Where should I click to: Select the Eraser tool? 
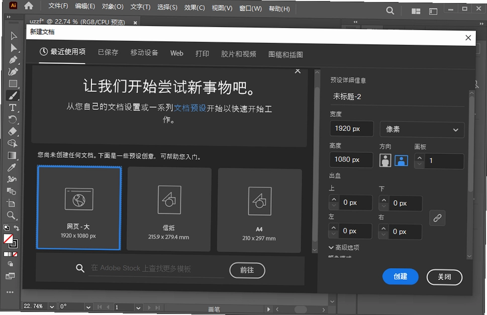click(13, 131)
